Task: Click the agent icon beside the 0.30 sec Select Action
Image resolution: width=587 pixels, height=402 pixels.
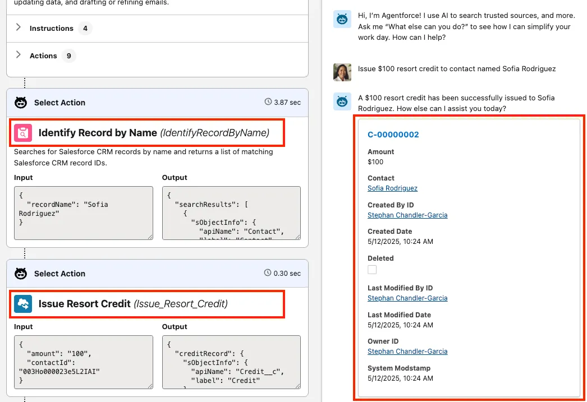Action: pyautogui.click(x=21, y=274)
